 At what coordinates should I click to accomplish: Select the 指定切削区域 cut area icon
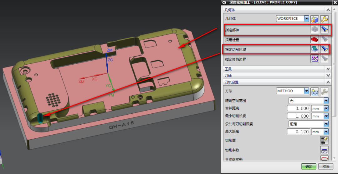pyautogui.click(x=315, y=49)
